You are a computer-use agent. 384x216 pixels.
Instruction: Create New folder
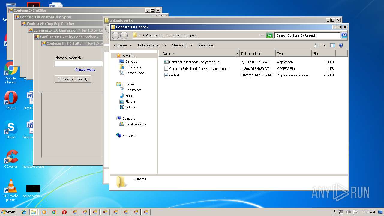206,45
